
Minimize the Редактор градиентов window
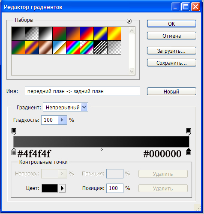[x=176, y=7]
